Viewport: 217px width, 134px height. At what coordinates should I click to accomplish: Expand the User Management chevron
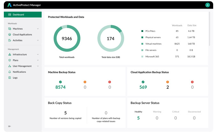[38, 66]
